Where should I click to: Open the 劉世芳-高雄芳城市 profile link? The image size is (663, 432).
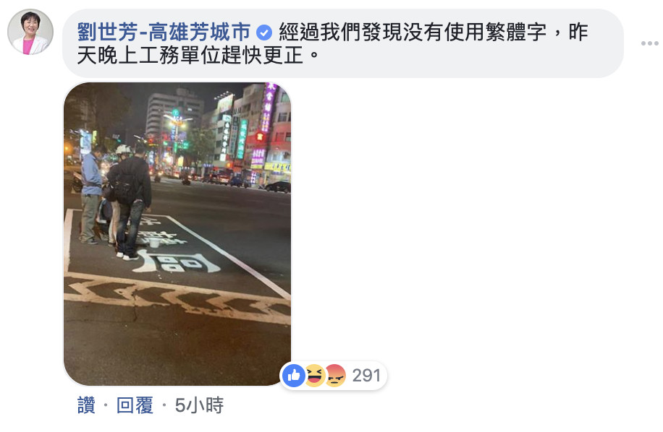coord(164,32)
